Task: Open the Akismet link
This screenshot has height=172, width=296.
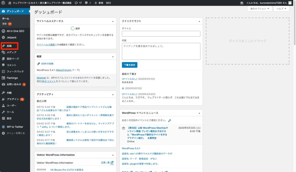Action: click(x=41, y=78)
